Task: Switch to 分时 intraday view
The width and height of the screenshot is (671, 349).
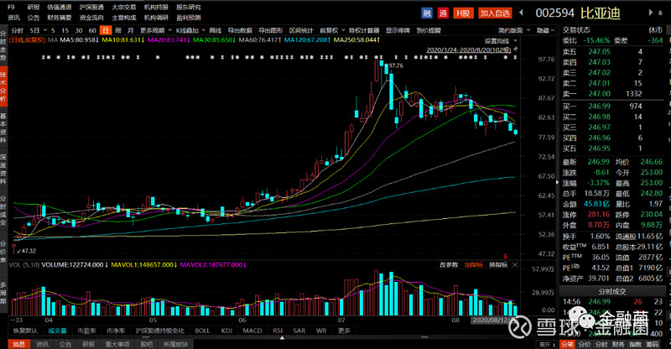Action: point(18,30)
